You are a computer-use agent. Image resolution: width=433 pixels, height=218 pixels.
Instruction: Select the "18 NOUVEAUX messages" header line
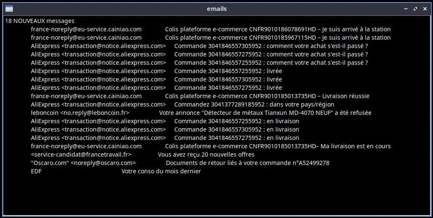coord(40,21)
